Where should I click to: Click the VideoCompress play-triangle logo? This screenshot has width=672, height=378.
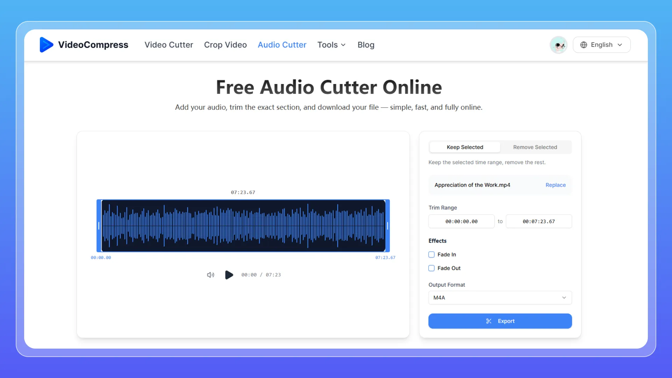46,45
